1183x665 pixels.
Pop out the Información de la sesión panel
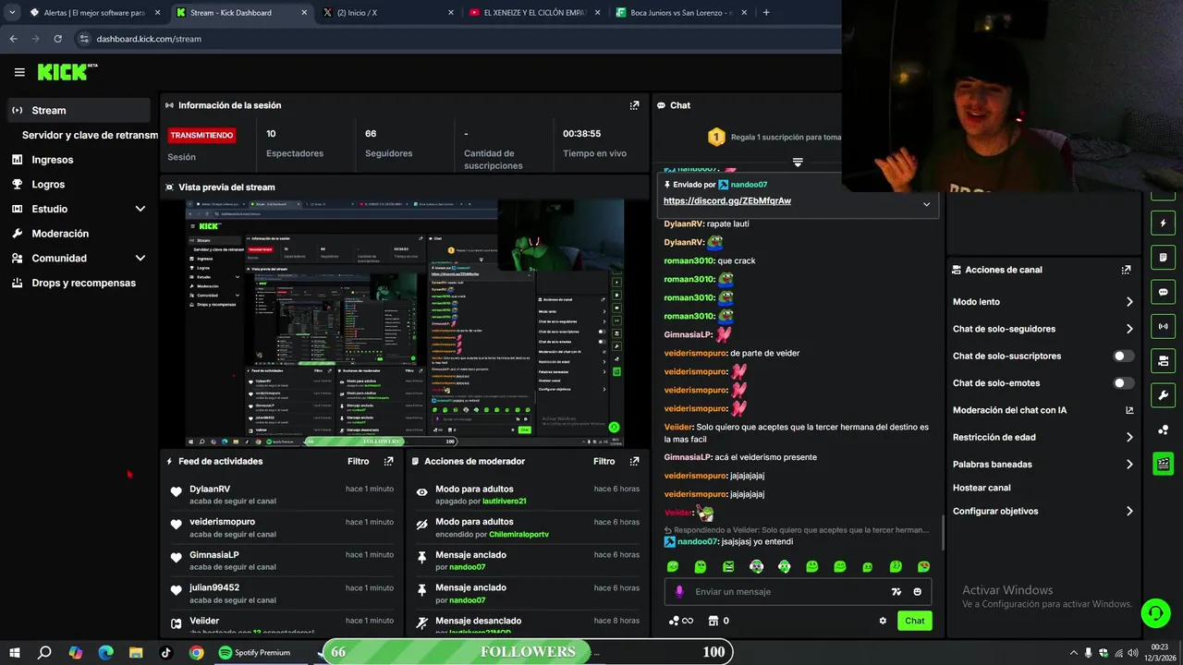click(x=634, y=105)
